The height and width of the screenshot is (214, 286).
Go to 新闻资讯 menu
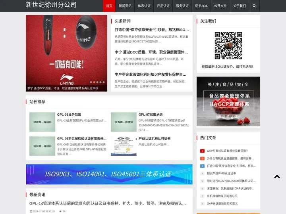[125, 6]
